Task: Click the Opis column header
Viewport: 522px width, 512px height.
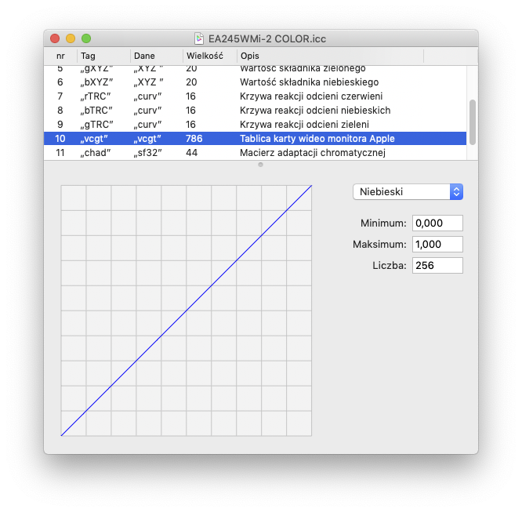Action: (x=329, y=56)
